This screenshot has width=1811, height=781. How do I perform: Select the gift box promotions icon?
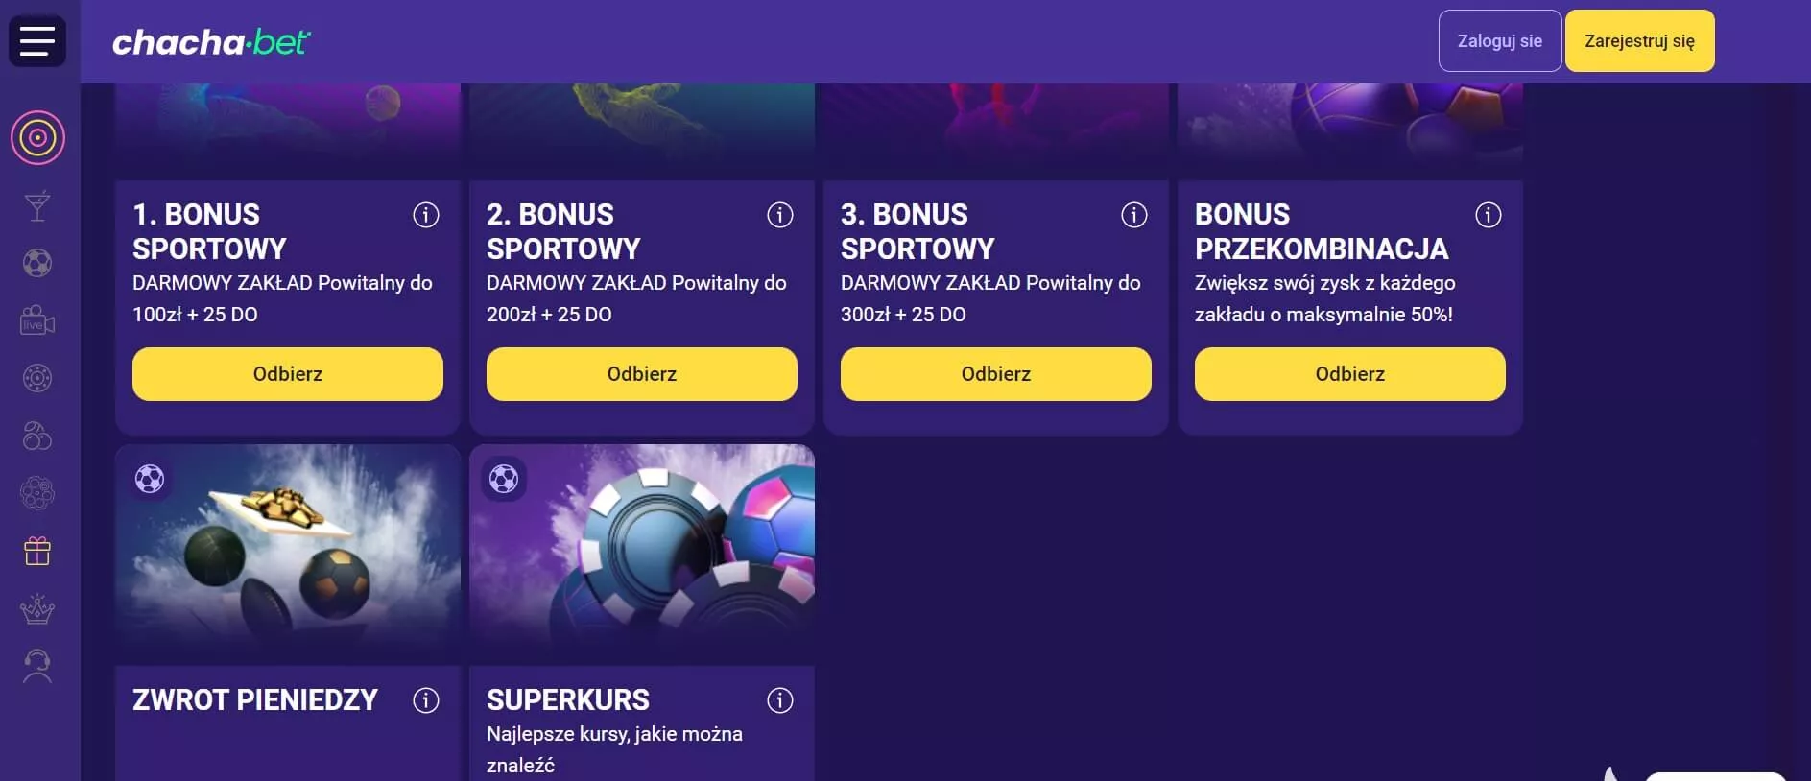[37, 552]
